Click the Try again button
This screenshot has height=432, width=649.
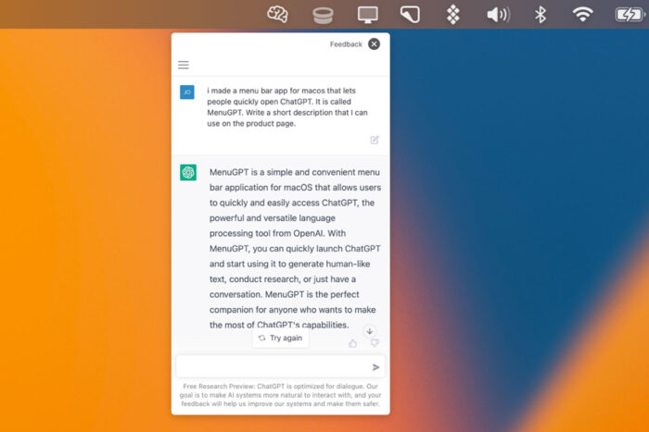281,338
